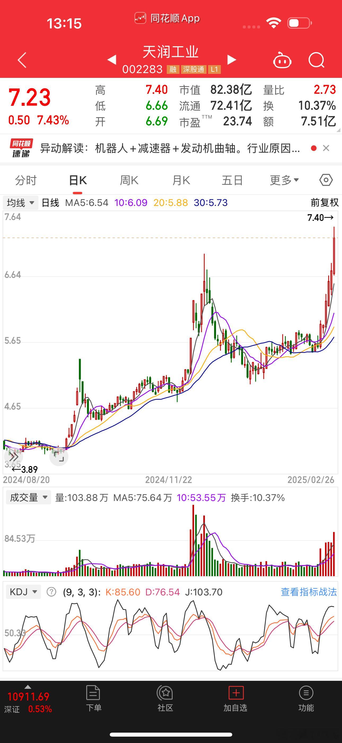Tap the latest candlestick near 7.40
Image resolution: width=342 pixels, height=743 pixels.
(x=334, y=250)
